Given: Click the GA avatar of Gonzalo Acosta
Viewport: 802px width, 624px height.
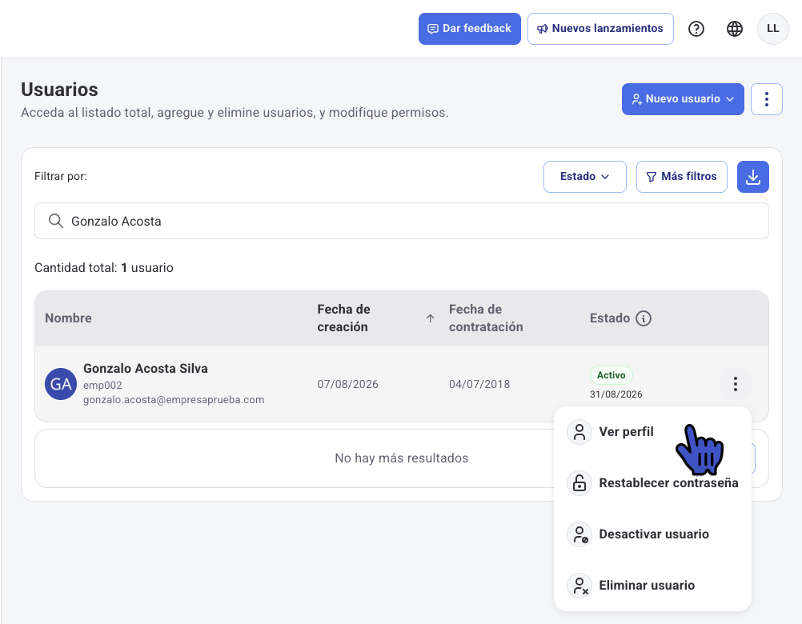Looking at the screenshot, I should (61, 384).
